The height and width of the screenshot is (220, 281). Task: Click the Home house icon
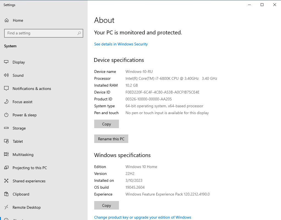tap(6, 20)
